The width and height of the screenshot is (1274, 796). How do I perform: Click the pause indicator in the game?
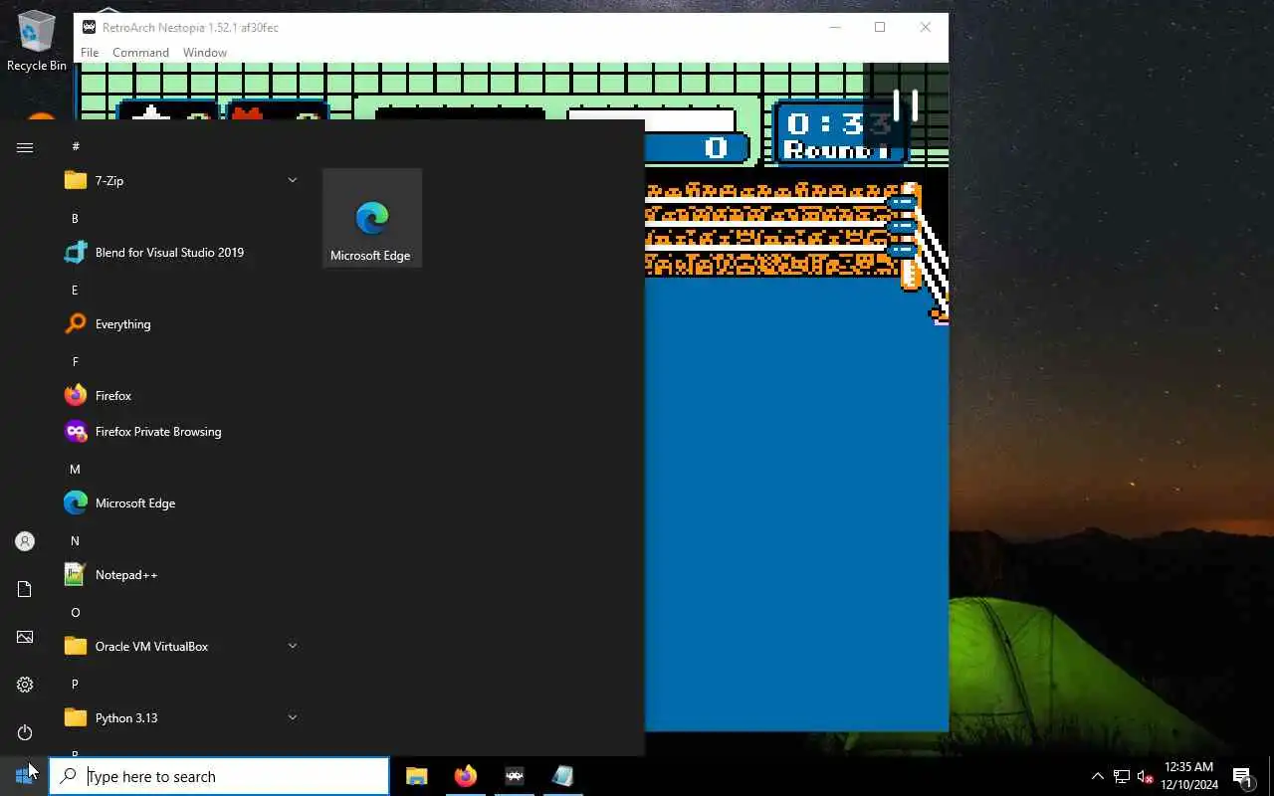click(905, 104)
